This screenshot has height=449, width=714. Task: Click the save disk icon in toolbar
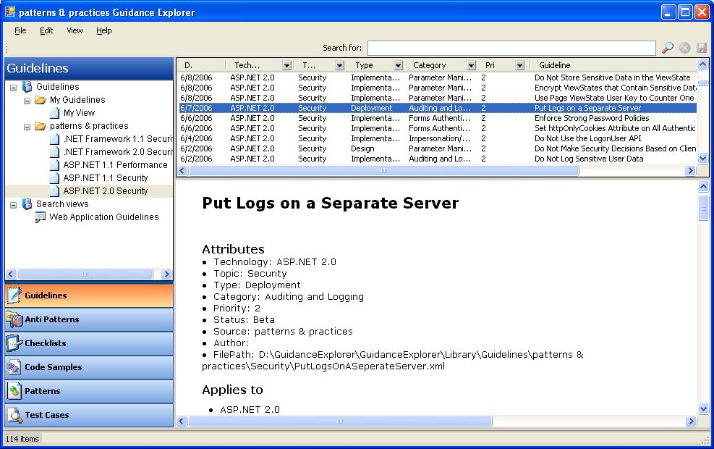[701, 48]
